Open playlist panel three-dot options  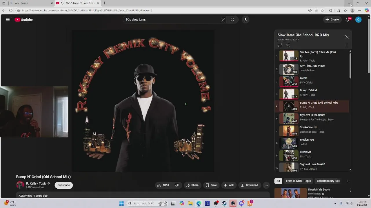(347, 45)
